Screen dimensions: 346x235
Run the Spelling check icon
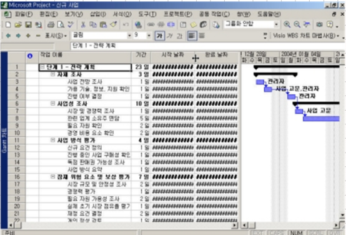(x=71, y=24)
